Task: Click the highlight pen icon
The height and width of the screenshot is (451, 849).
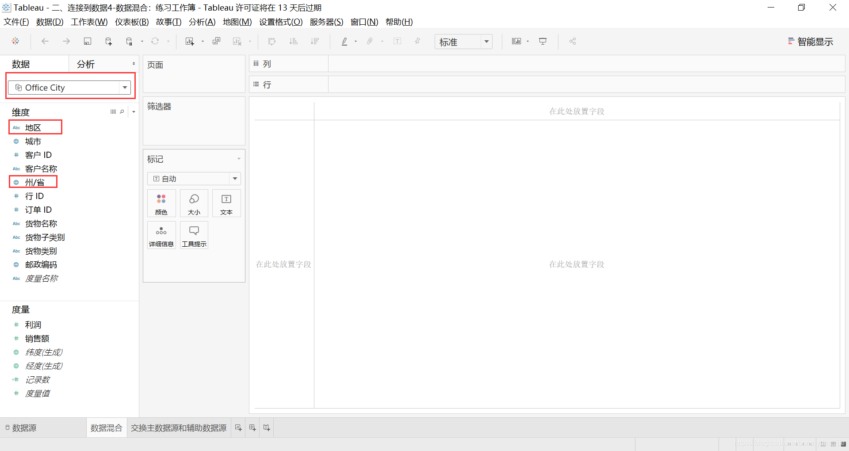Action: coord(344,41)
